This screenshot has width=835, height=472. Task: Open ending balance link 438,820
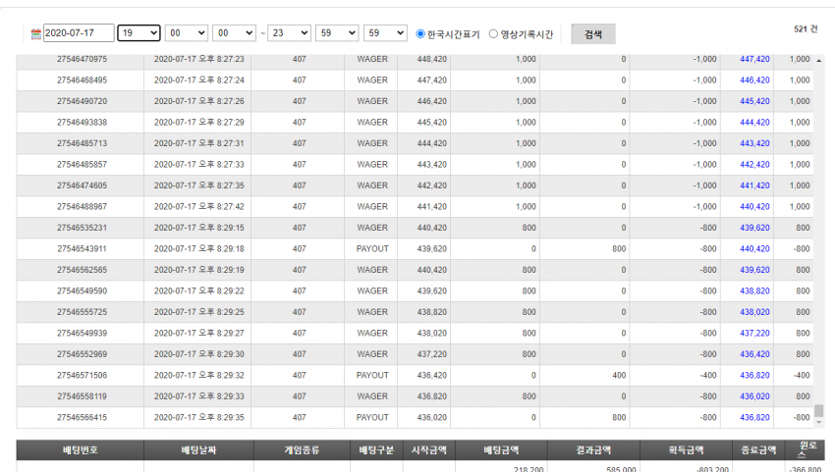tap(754, 291)
